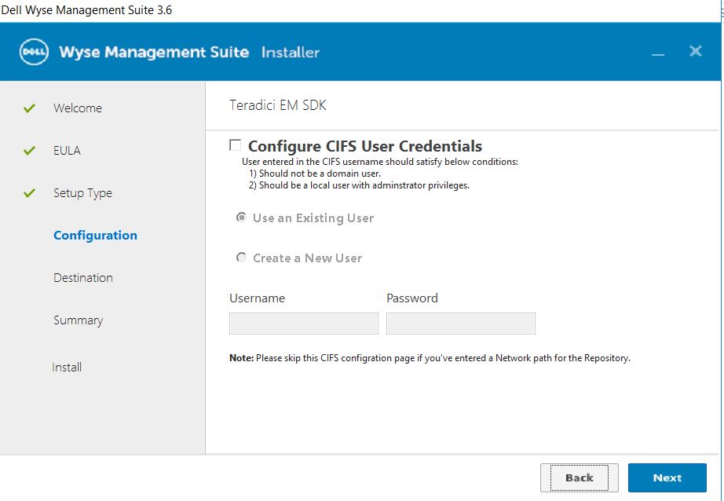Choose the Create a New User option

(x=242, y=258)
